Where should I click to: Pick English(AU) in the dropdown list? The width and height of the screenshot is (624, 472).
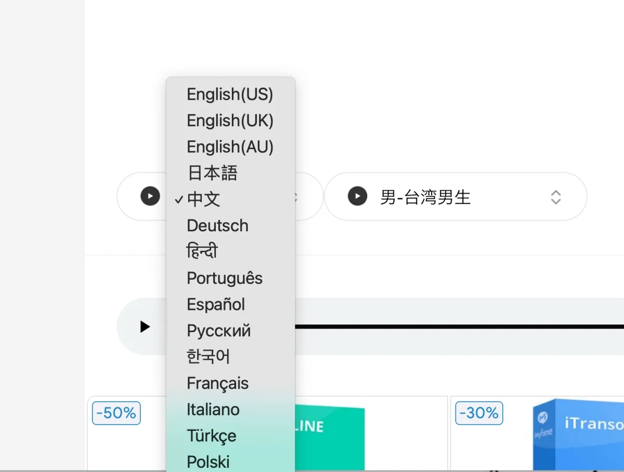pyautogui.click(x=230, y=147)
